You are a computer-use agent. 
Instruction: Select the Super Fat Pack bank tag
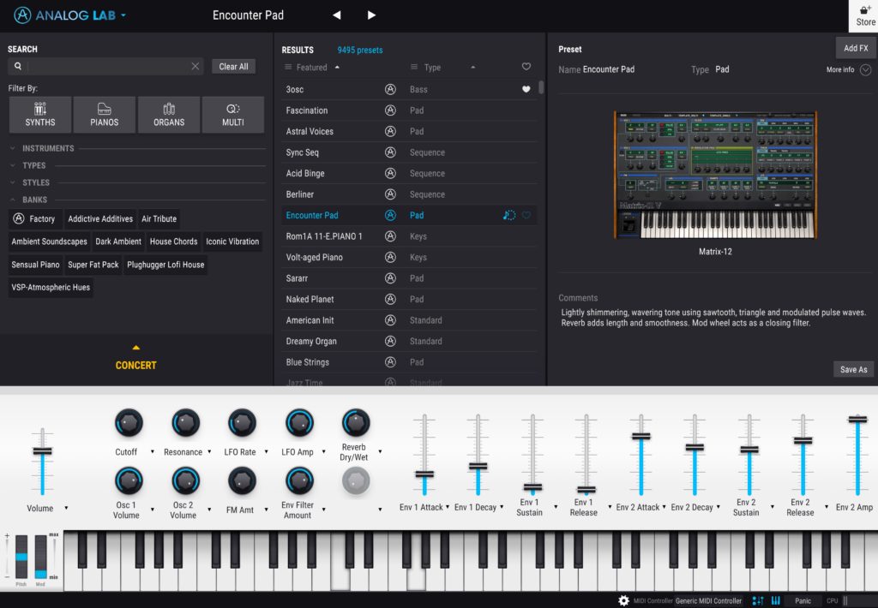(93, 265)
